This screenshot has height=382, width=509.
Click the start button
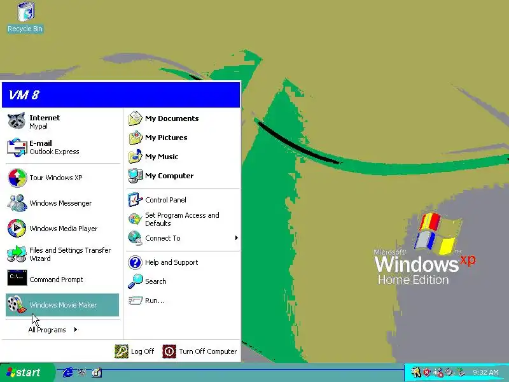click(x=26, y=372)
